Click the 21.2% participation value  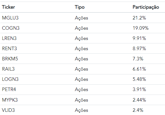[x=139, y=18]
